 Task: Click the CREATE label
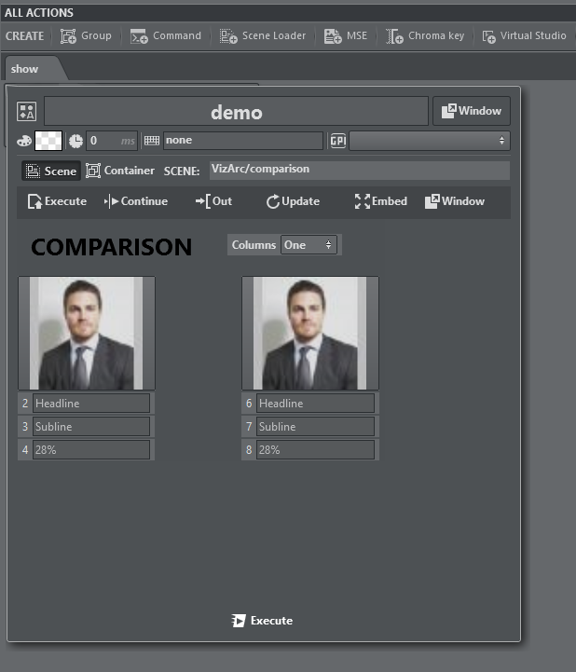point(24,36)
